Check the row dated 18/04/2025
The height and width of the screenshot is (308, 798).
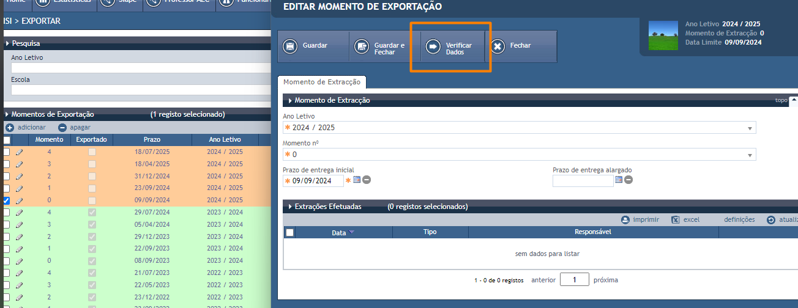(7, 164)
